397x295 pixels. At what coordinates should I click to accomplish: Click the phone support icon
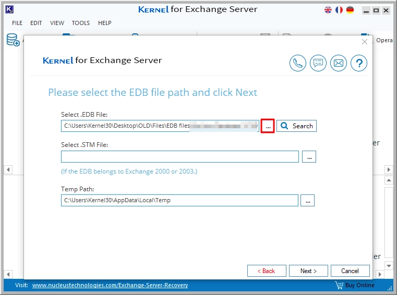point(297,63)
